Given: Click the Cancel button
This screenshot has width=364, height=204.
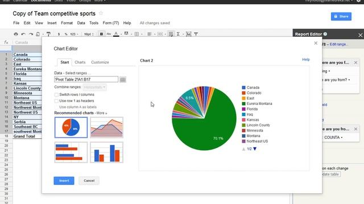Looking at the screenshot, I should pos(89,181).
